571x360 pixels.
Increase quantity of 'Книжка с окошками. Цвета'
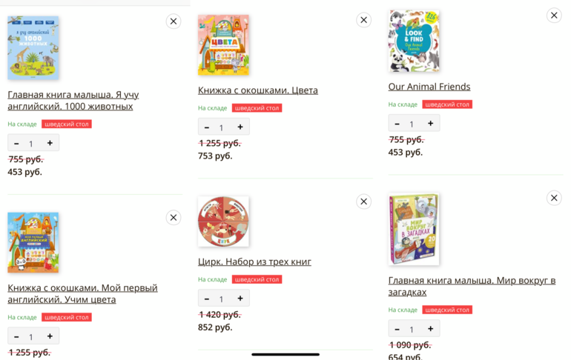point(240,127)
